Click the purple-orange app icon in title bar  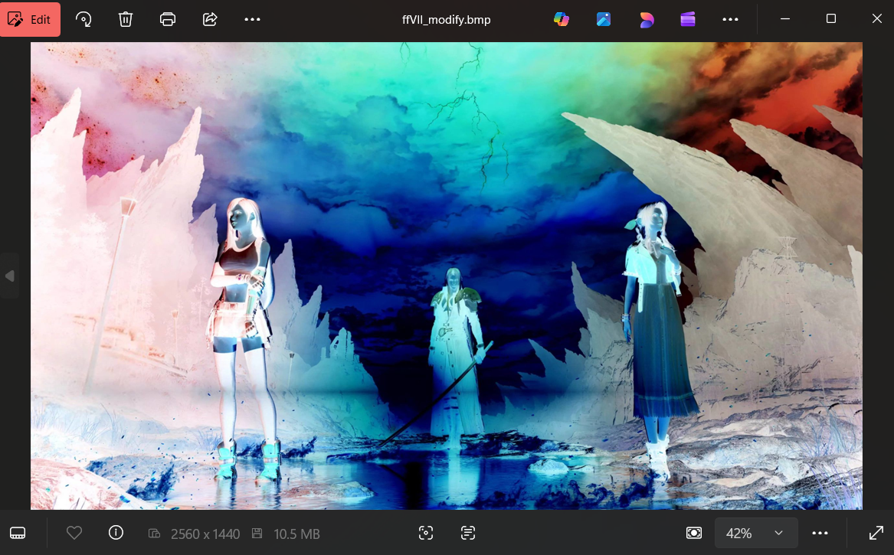pos(647,20)
